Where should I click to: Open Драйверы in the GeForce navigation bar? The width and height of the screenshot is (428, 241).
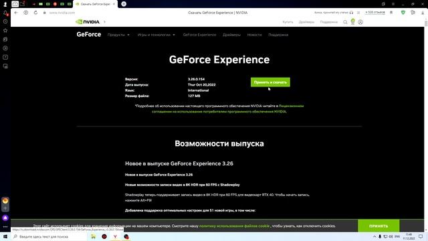(231, 35)
